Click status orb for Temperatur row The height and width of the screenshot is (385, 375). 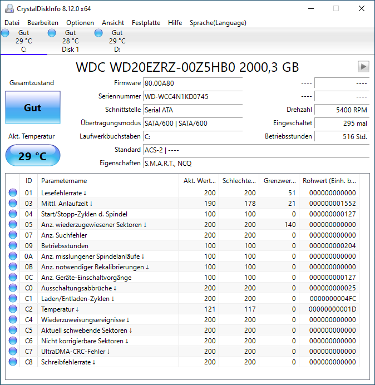(13, 309)
